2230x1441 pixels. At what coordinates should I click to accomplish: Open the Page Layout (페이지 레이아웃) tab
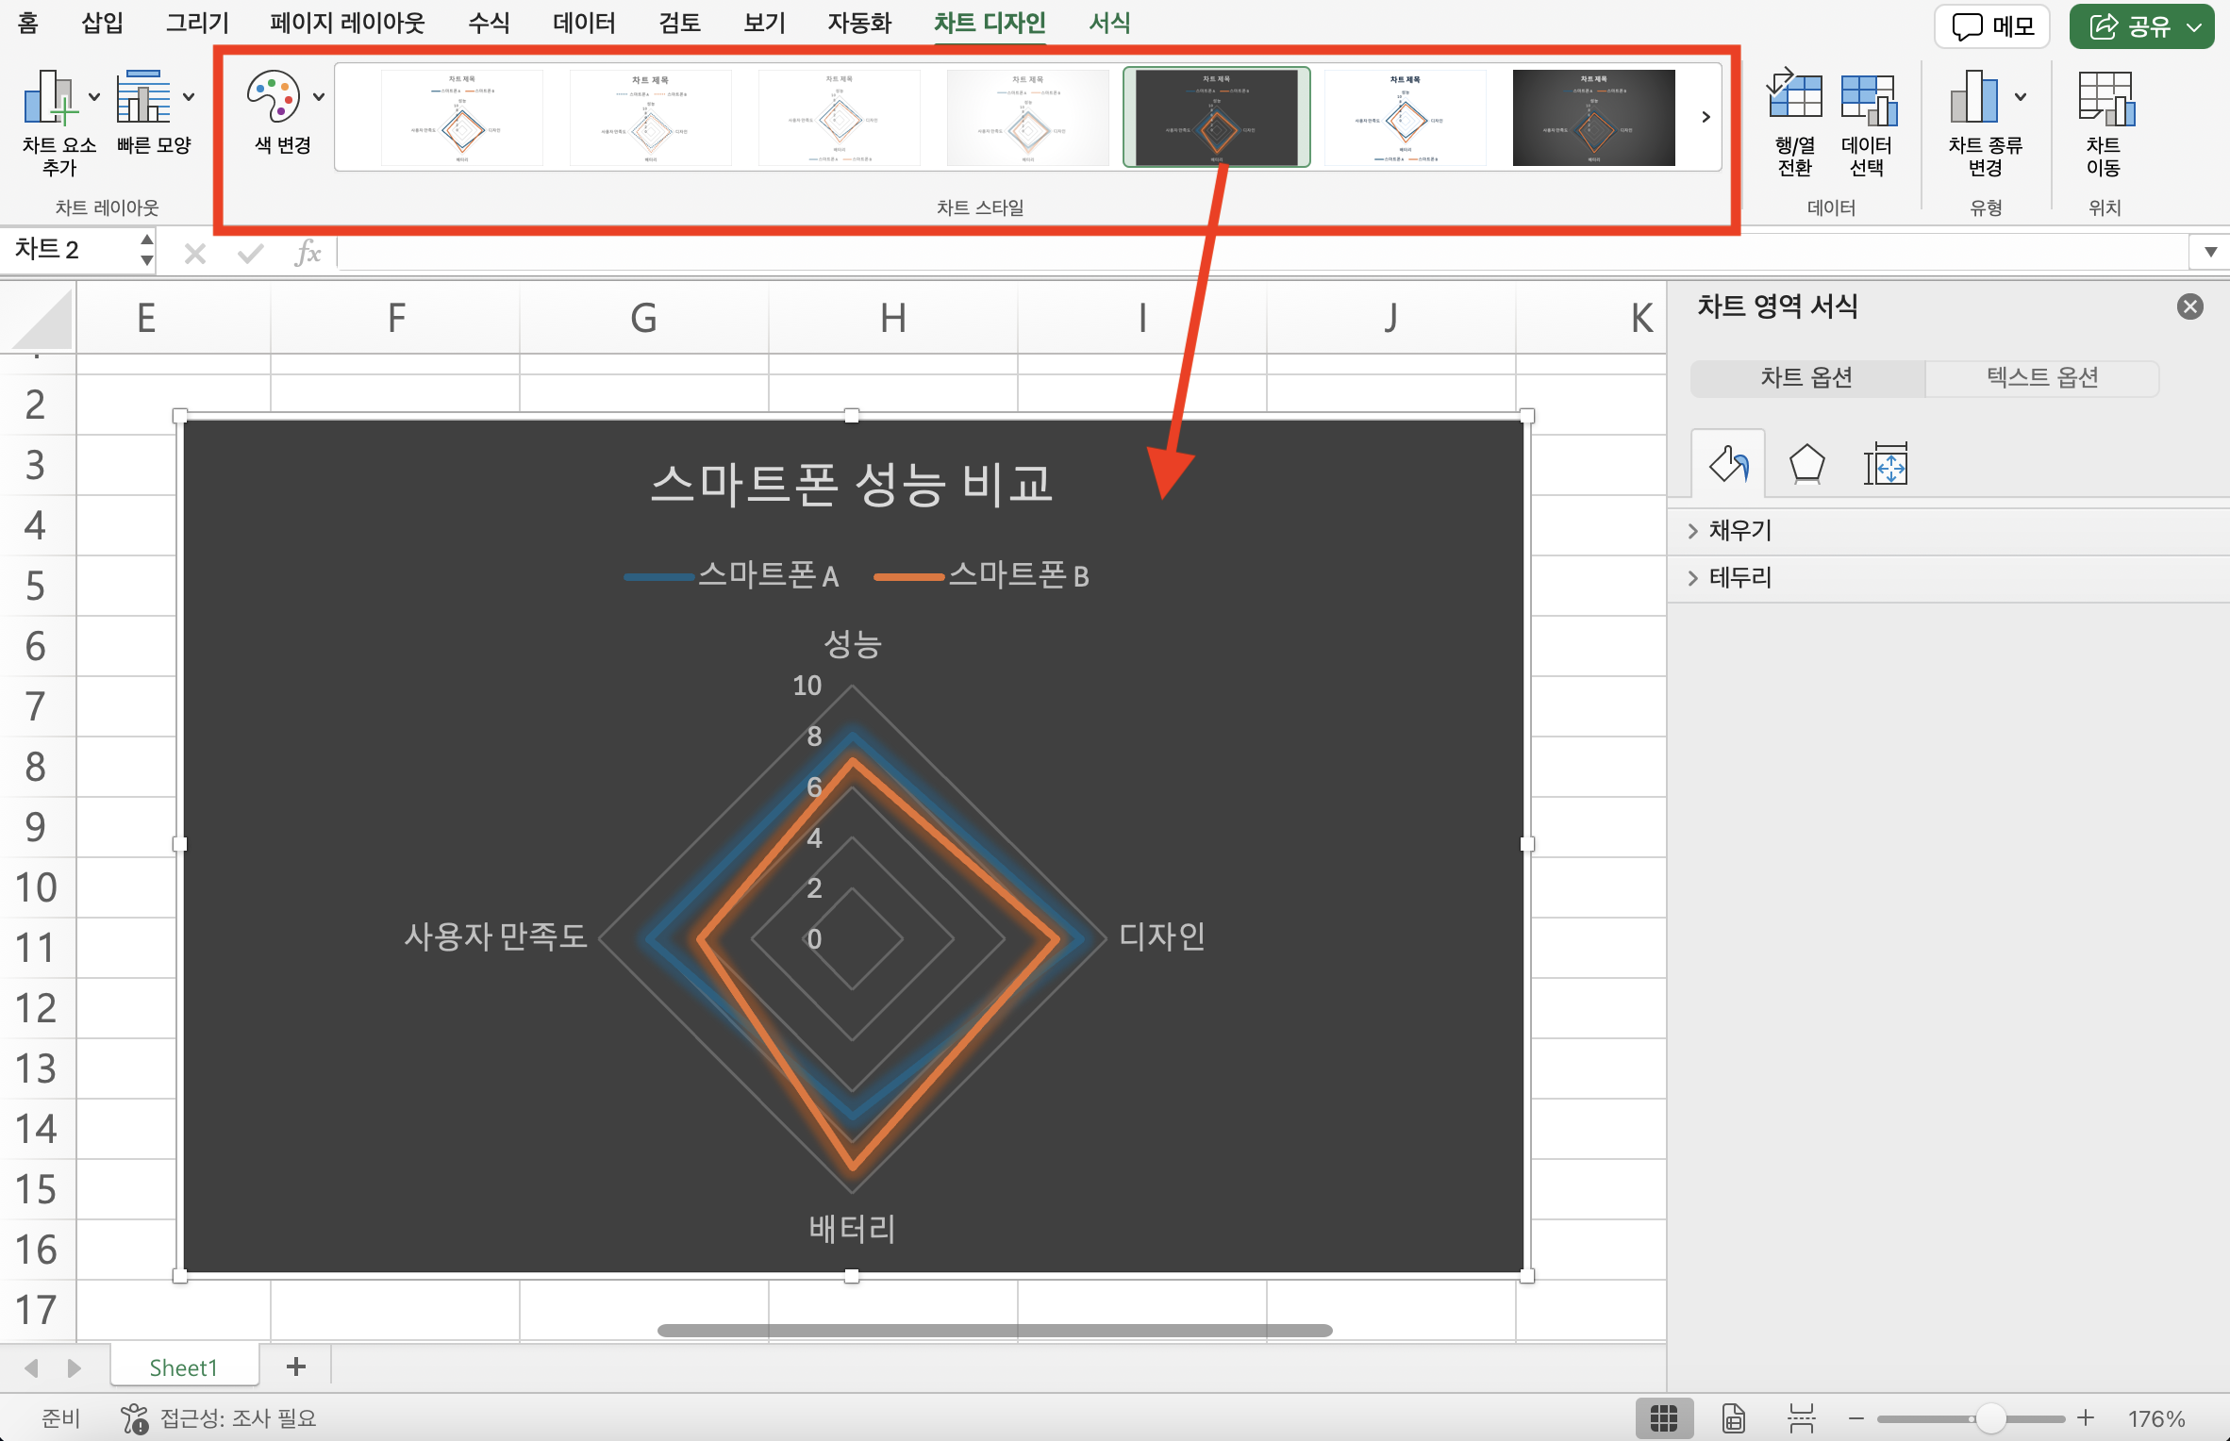[x=346, y=23]
